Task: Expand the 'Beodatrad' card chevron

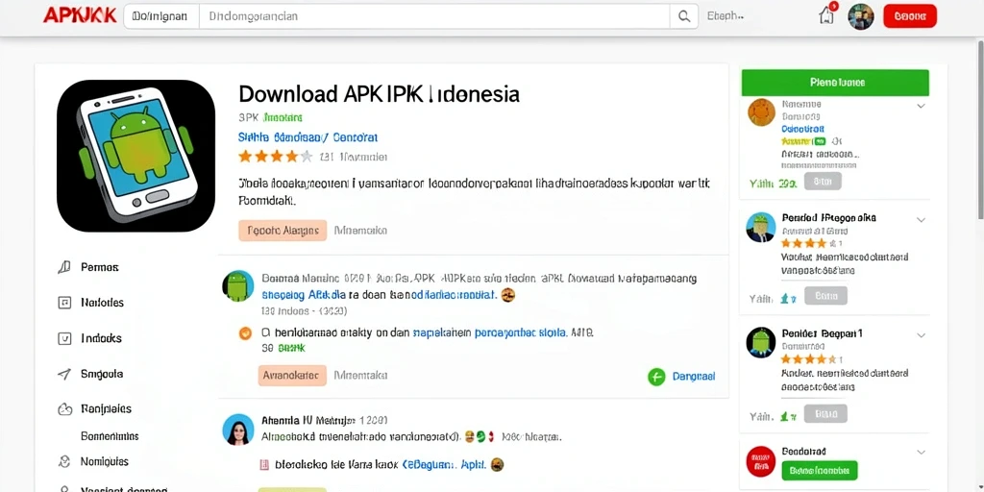Action: coord(921,452)
